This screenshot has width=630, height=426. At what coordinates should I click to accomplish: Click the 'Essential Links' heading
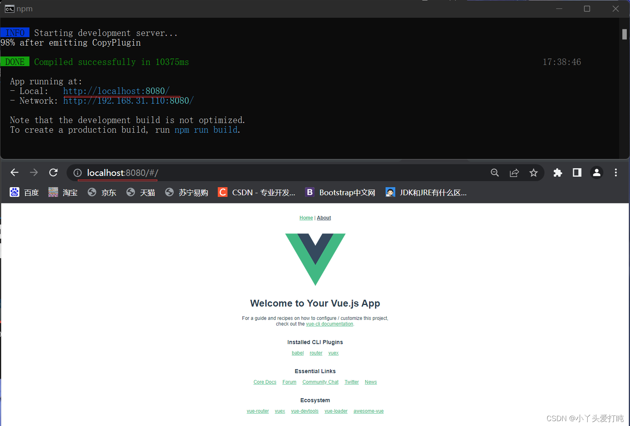[x=315, y=371]
